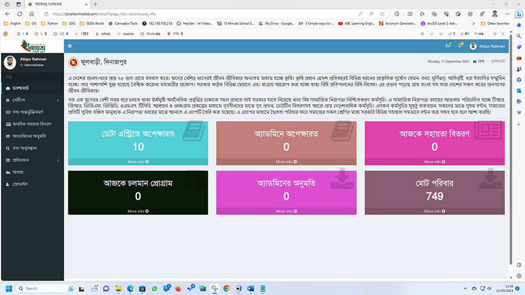Go back with browser back arrow
The height and width of the screenshot is (295, 525).
tap(8, 14)
